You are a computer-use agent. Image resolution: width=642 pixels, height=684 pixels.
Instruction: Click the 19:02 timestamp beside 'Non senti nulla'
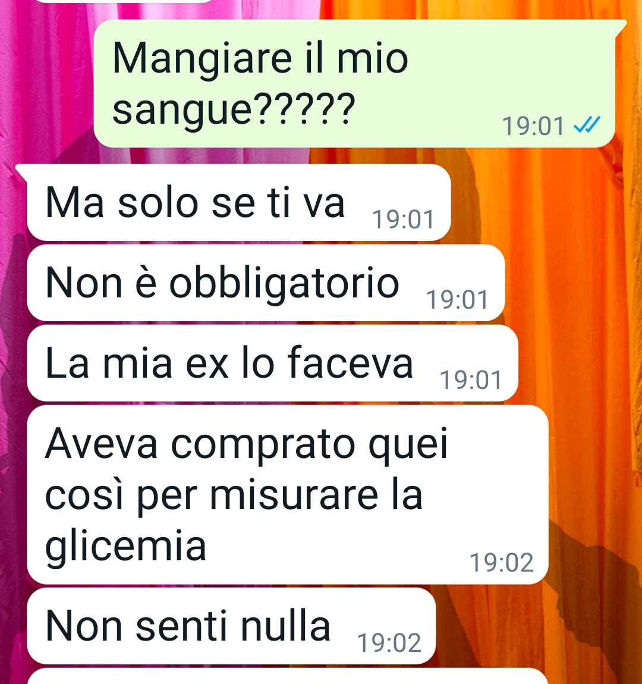(389, 642)
